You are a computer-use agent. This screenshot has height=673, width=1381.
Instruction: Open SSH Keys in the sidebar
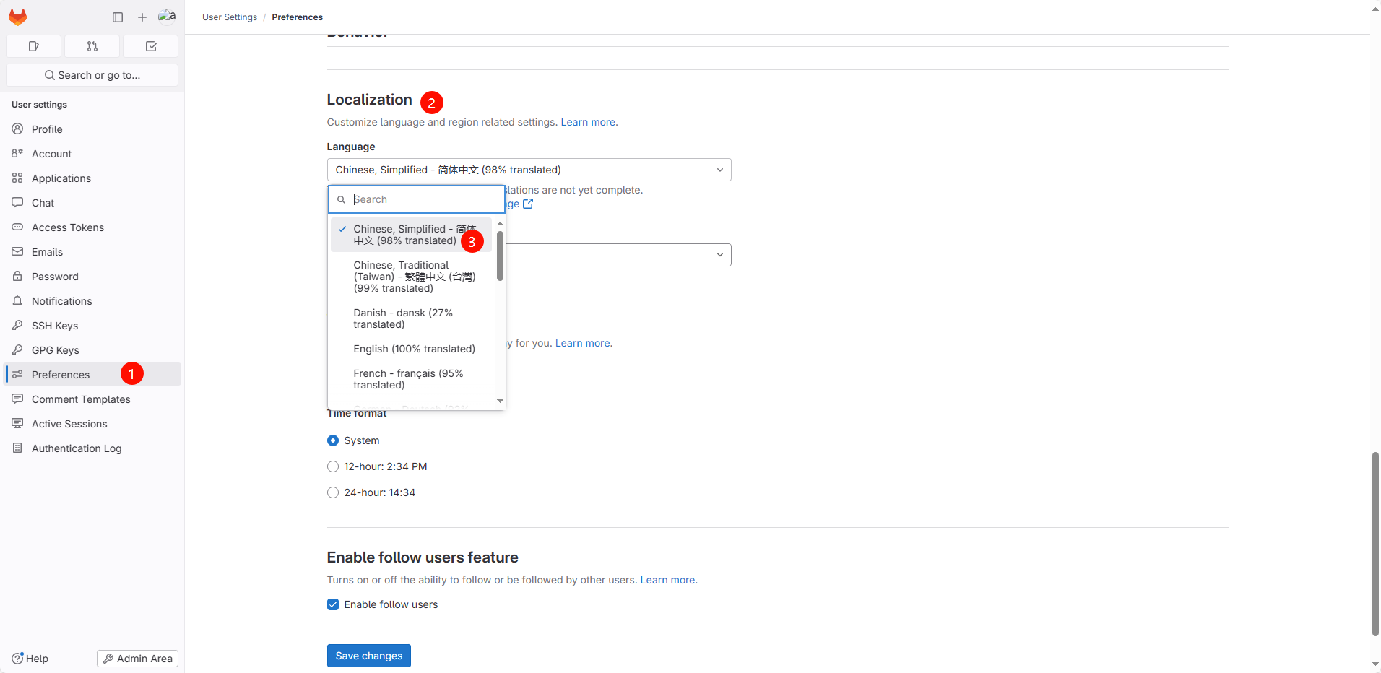click(x=55, y=326)
